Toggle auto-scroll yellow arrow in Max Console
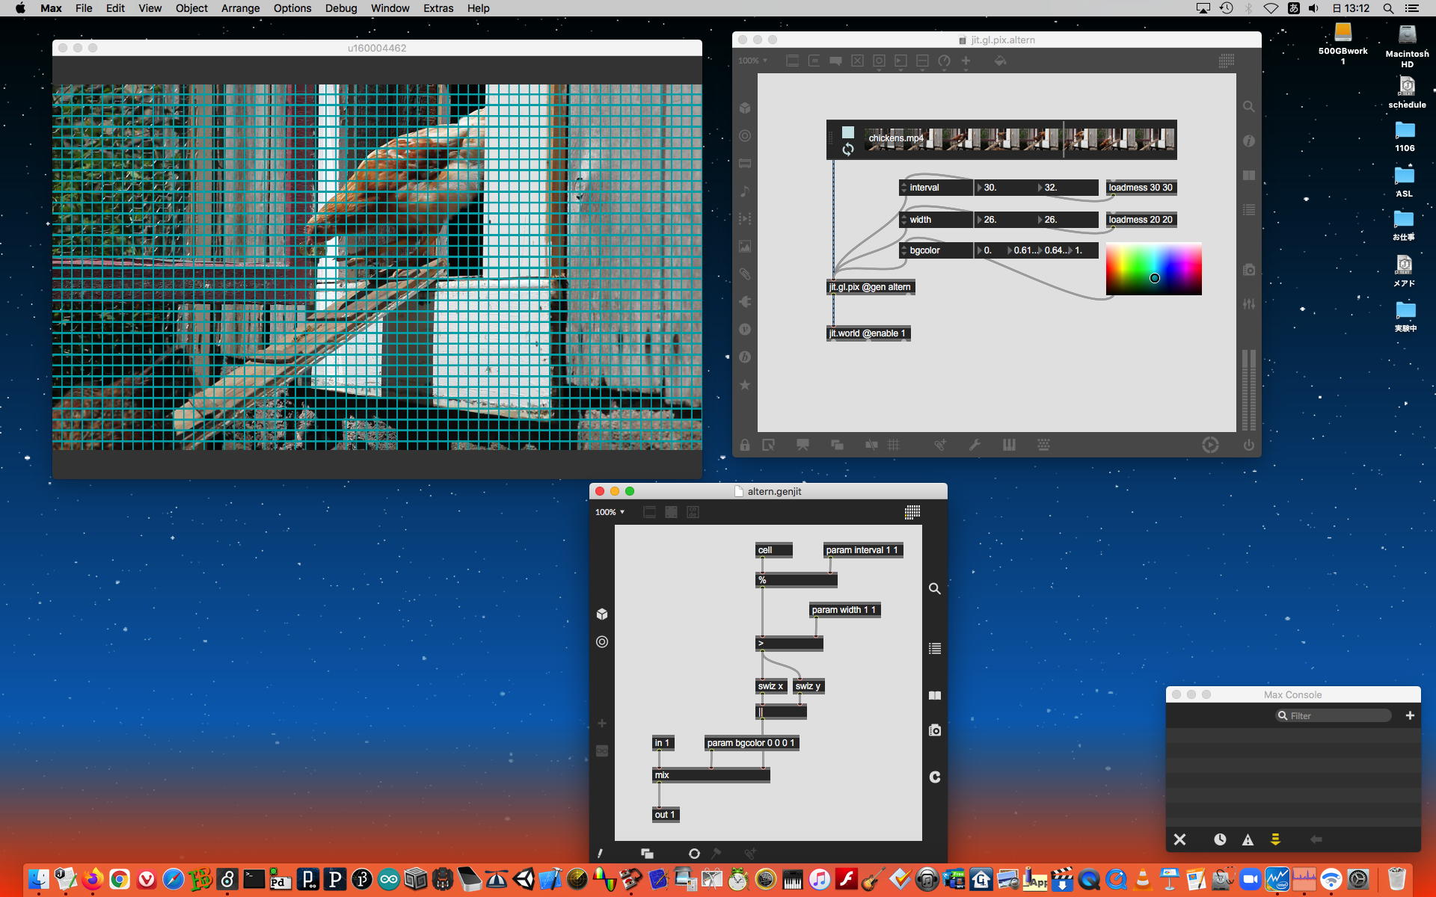This screenshot has width=1436, height=897. [x=1275, y=839]
